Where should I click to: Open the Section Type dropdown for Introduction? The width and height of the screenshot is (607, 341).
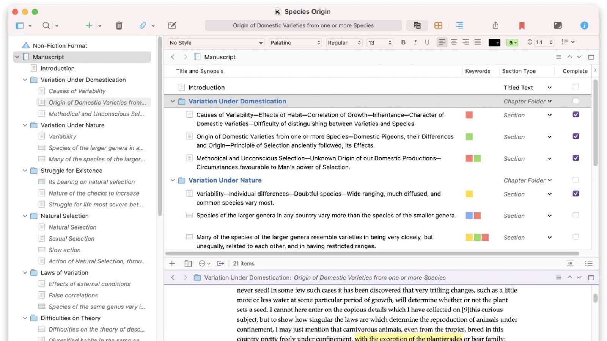tap(549, 87)
